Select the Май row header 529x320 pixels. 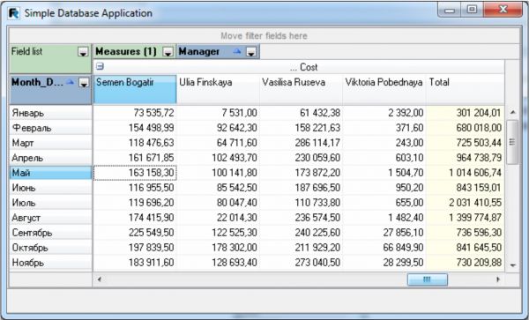pos(50,173)
